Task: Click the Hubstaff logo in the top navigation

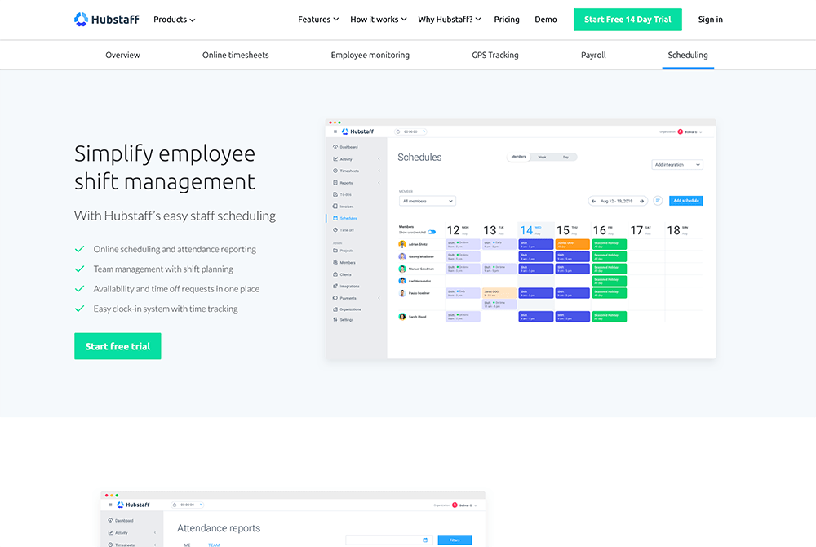Action: click(x=107, y=20)
